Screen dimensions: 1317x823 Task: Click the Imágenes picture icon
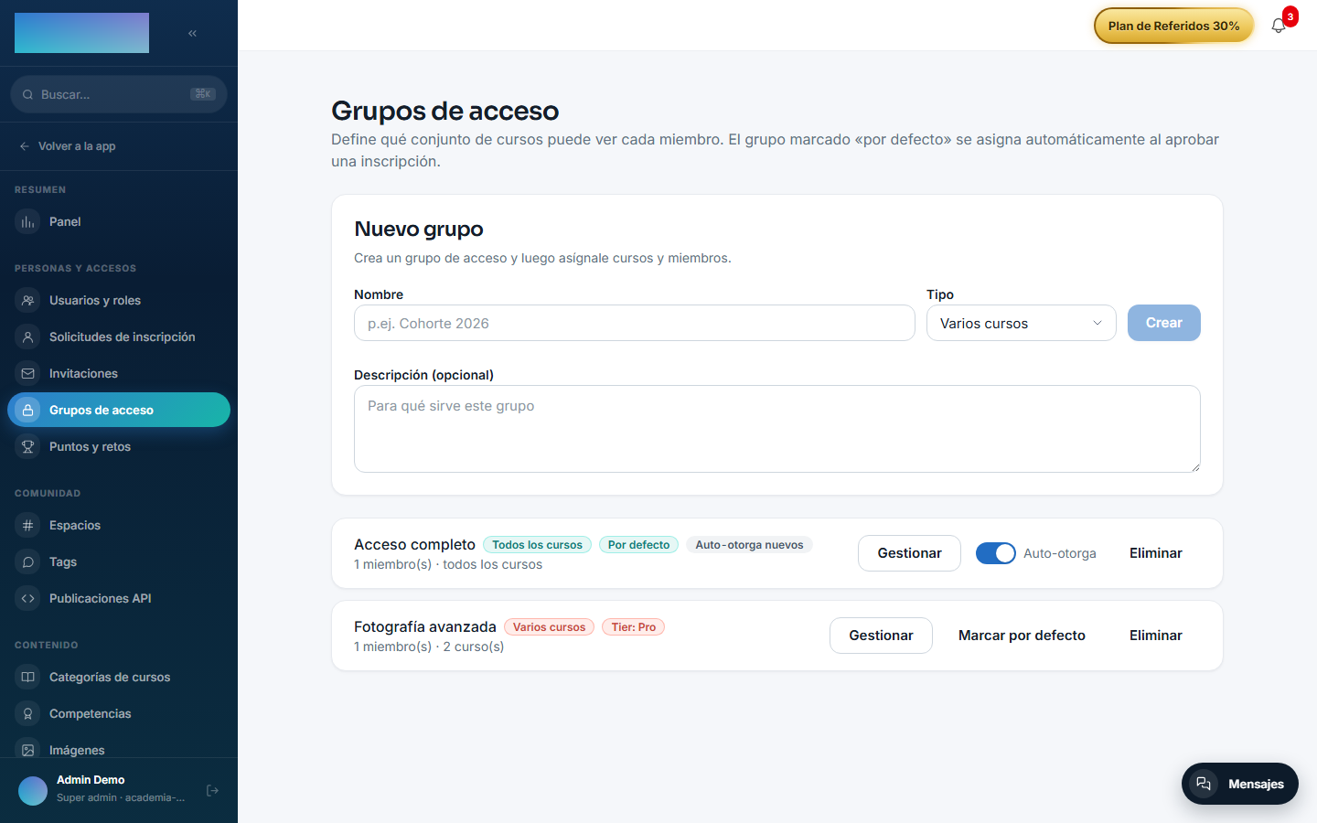(28, 750)
